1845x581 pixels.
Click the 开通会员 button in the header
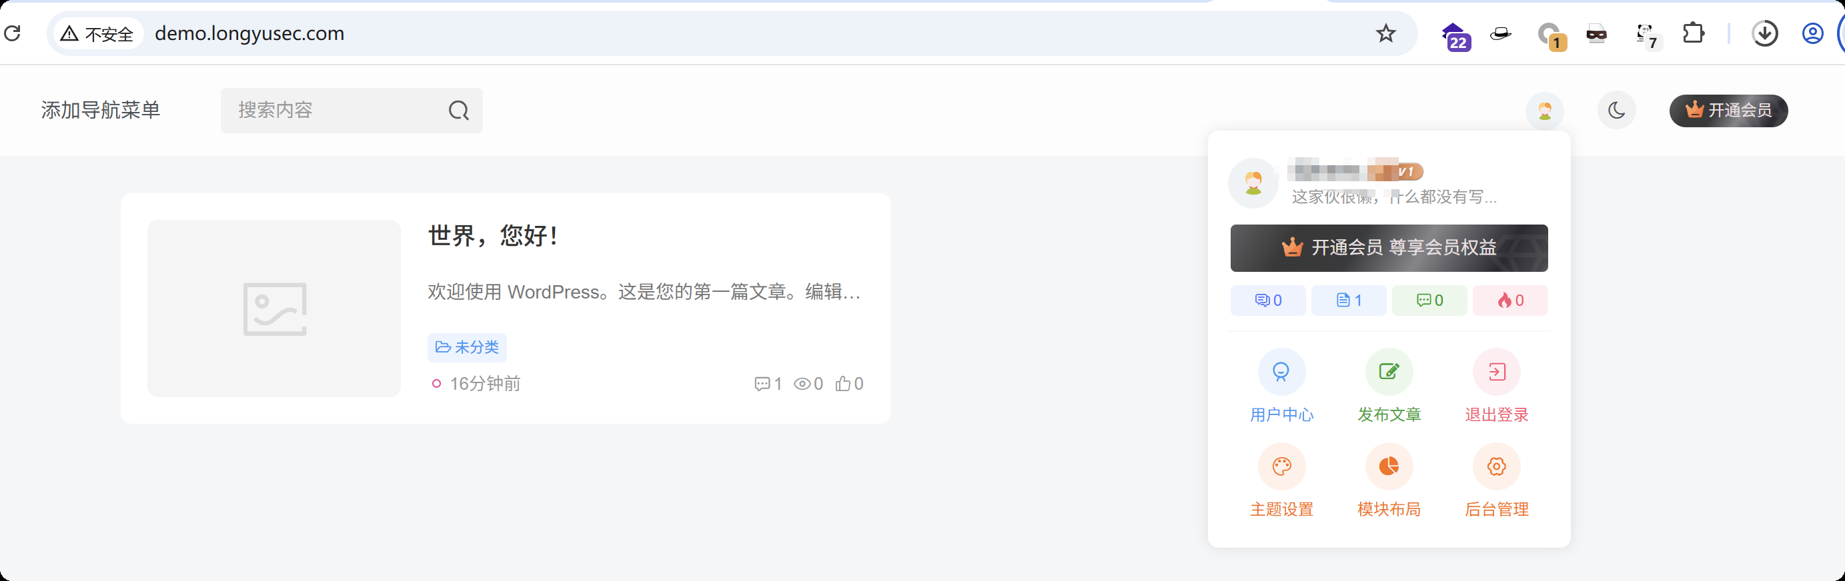1728,110
